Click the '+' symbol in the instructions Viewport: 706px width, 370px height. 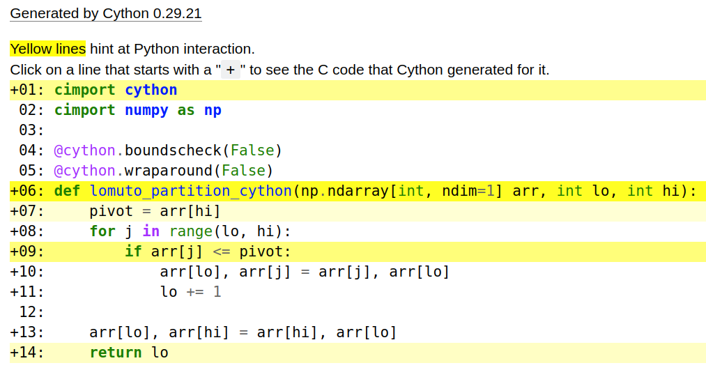coord(230,70)
